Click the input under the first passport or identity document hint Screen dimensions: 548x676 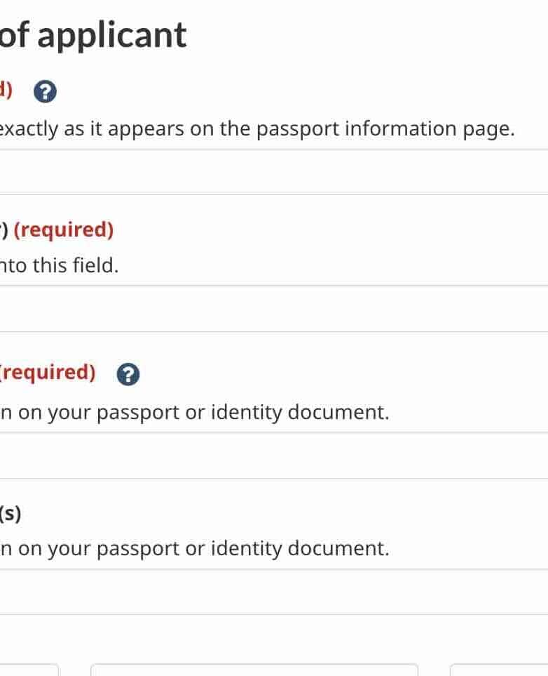tap(273, 456)
